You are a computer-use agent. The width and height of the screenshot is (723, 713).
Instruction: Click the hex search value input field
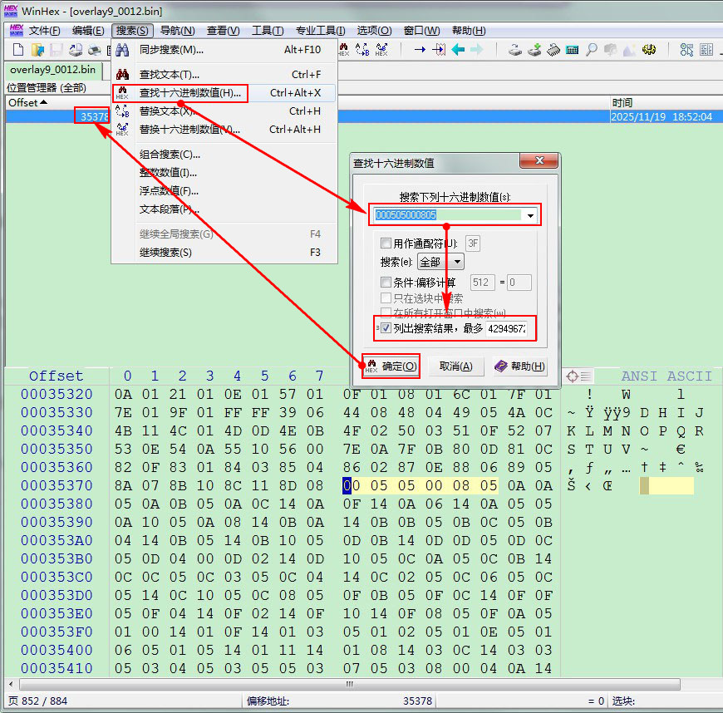click(x=447, y=215)
